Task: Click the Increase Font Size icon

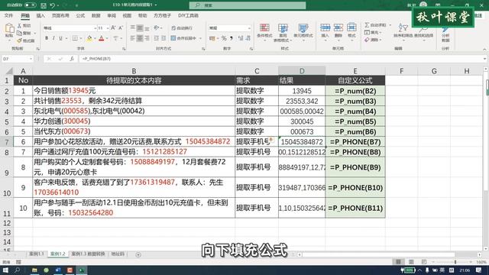Action: click(x=114, y=28)
